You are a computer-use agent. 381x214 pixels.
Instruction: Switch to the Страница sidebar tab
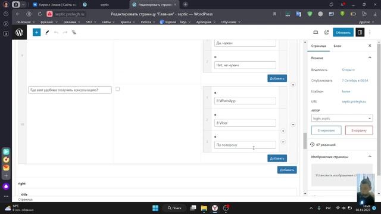click(318, 46)
